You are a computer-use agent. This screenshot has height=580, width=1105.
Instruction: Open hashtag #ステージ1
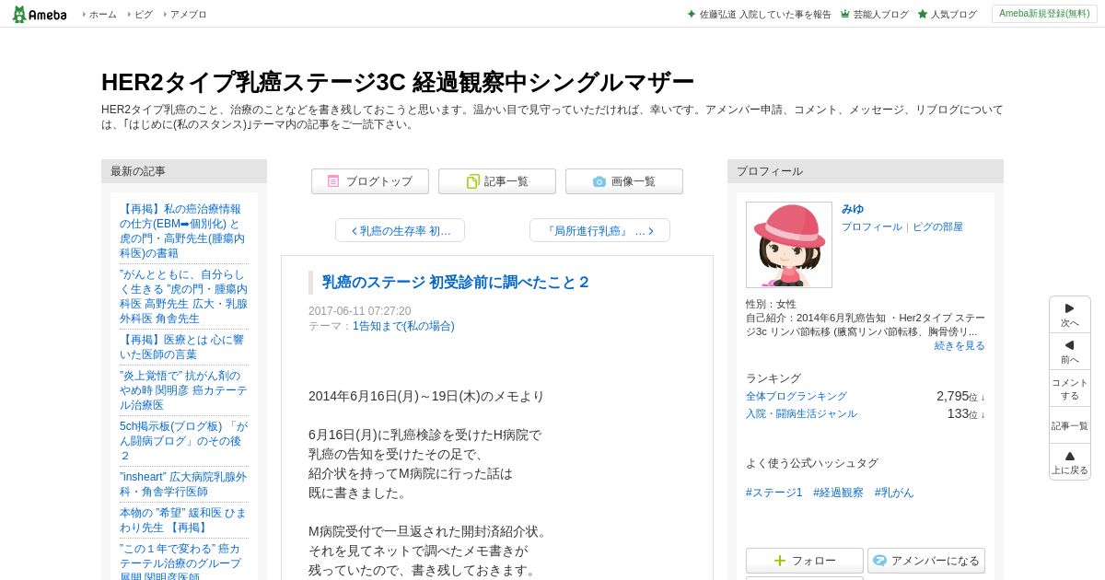point(774,493)
